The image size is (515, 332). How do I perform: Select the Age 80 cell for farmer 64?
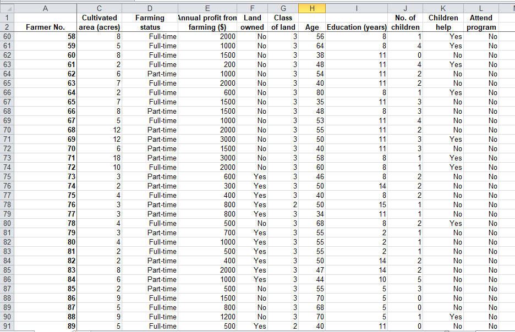pyautogui.click(x=311, y=92)
